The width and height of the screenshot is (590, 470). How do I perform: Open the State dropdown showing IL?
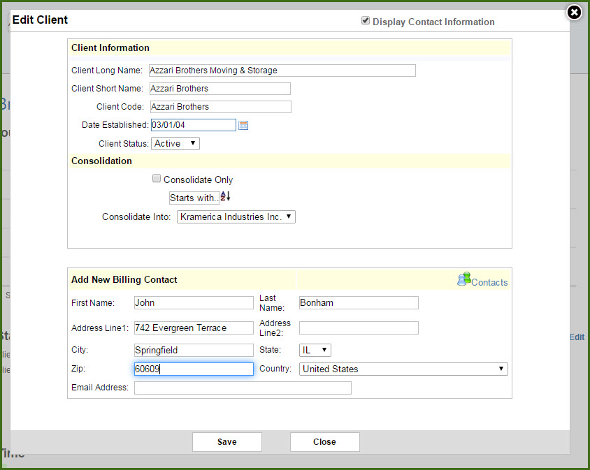click(315, 350)
